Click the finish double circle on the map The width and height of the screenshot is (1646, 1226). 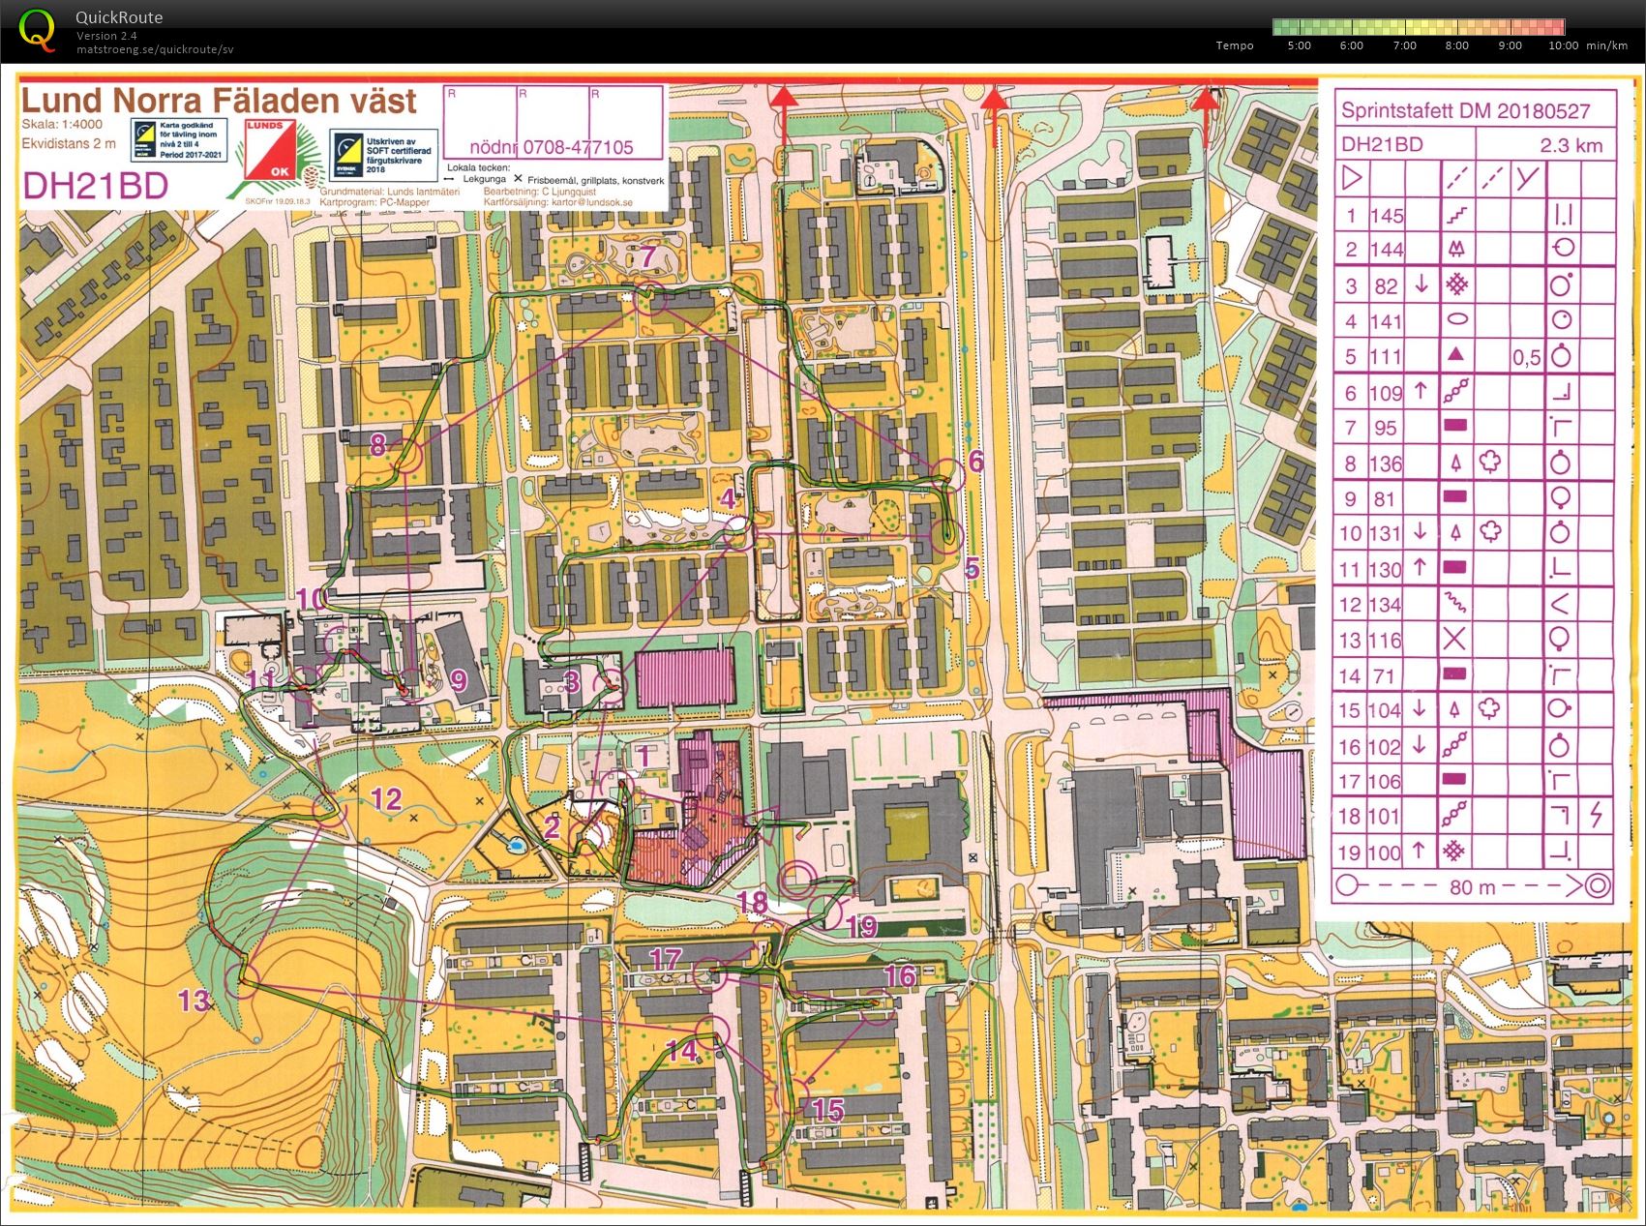click(795, 880)
